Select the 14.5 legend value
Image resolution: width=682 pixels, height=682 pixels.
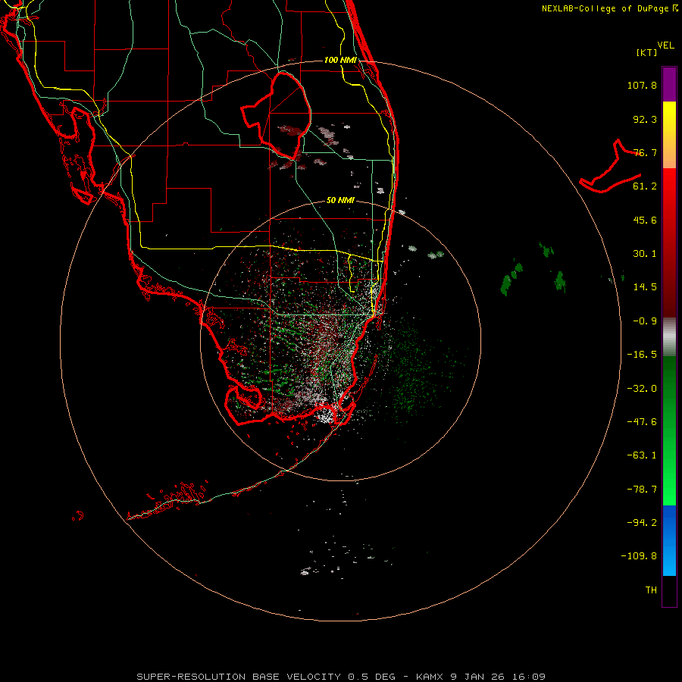pos(645,287)
